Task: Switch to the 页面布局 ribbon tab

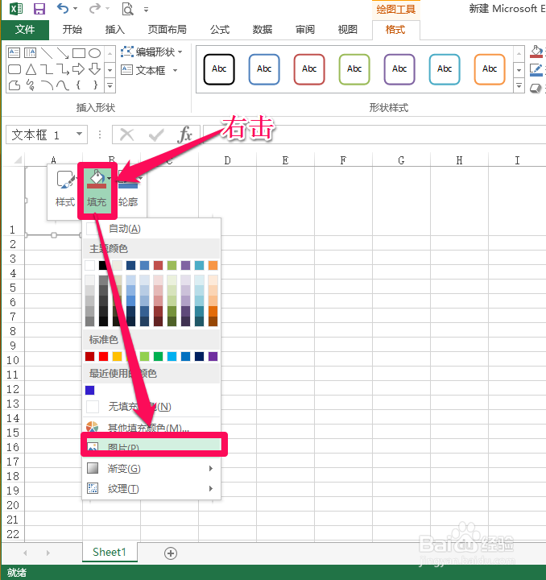Action: pos(167,30)
